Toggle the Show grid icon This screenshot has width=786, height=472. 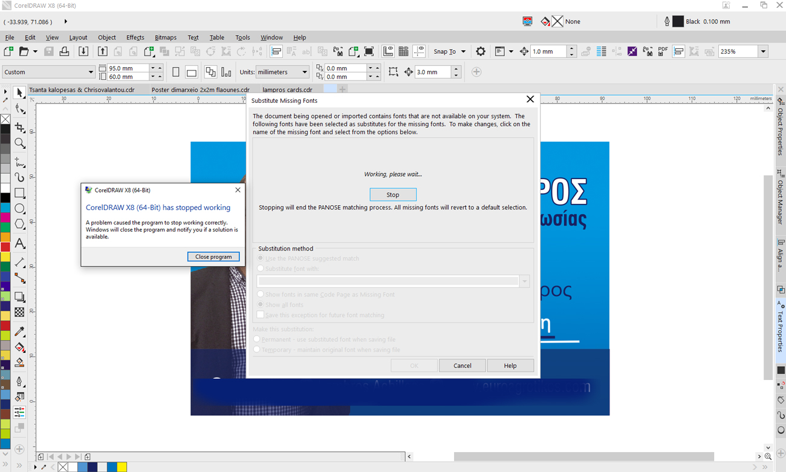coord(403,51)
